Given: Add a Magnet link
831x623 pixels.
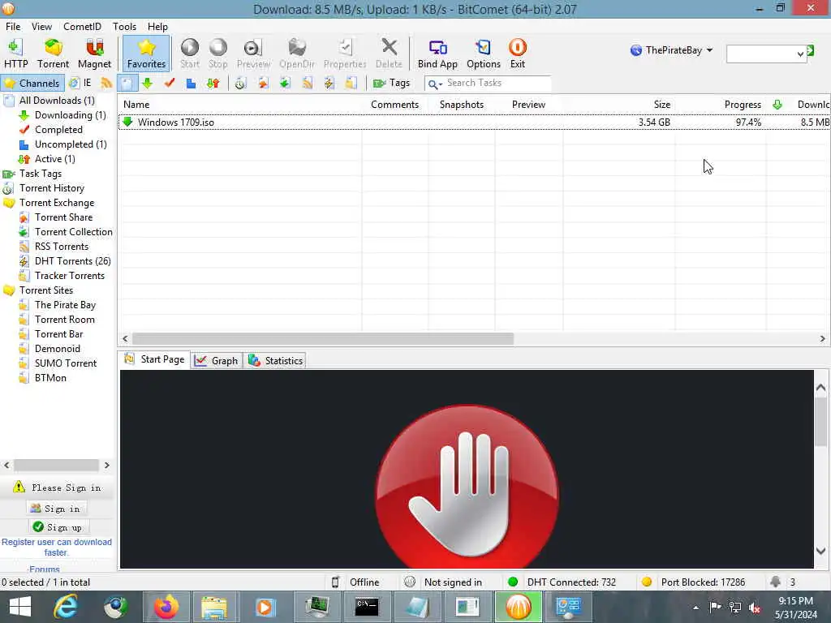Looking at the screenshot, I should click(x=94, y=54).
